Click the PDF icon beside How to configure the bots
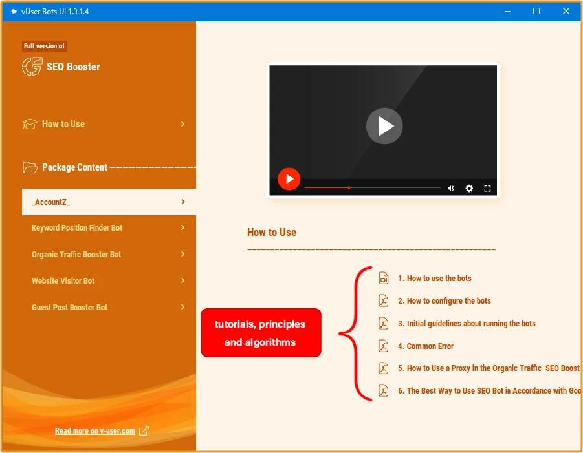 (383, 300)
